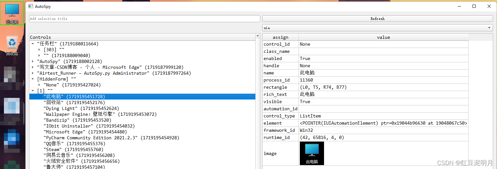Click the class_name label cell
The width and height of the screenshot is (497, 169).
(281, 51)
